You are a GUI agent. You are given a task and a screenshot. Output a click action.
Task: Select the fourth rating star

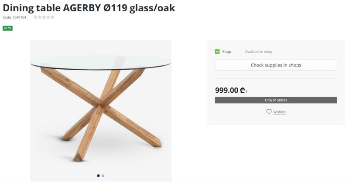point(48,17)
